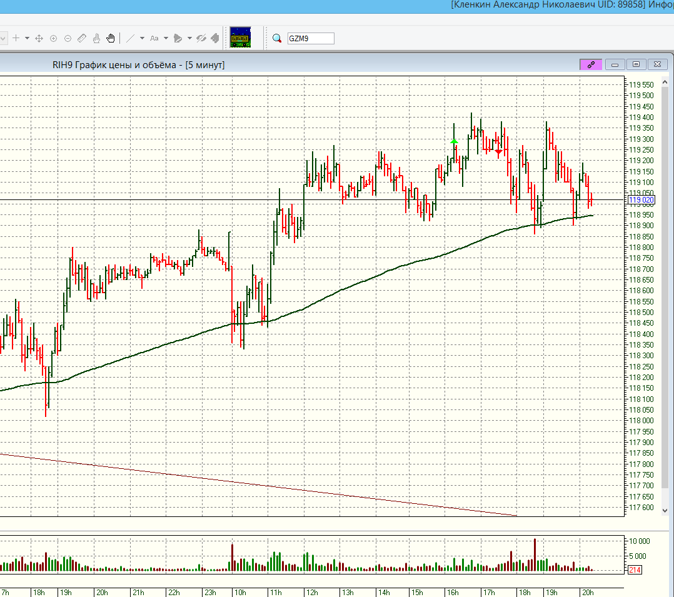The height and width of the screenshot is (597, 674).
Task: Maximize the RIH9 chart window
Action: pyautogui.click(x=636, y=64)
